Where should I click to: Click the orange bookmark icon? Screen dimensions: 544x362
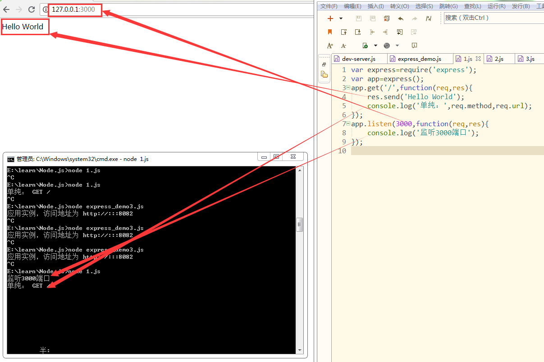coord(330,32)
